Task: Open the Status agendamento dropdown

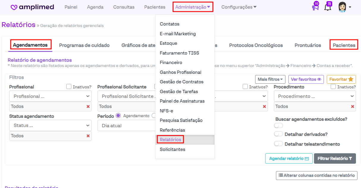Action: pos(50,125)
